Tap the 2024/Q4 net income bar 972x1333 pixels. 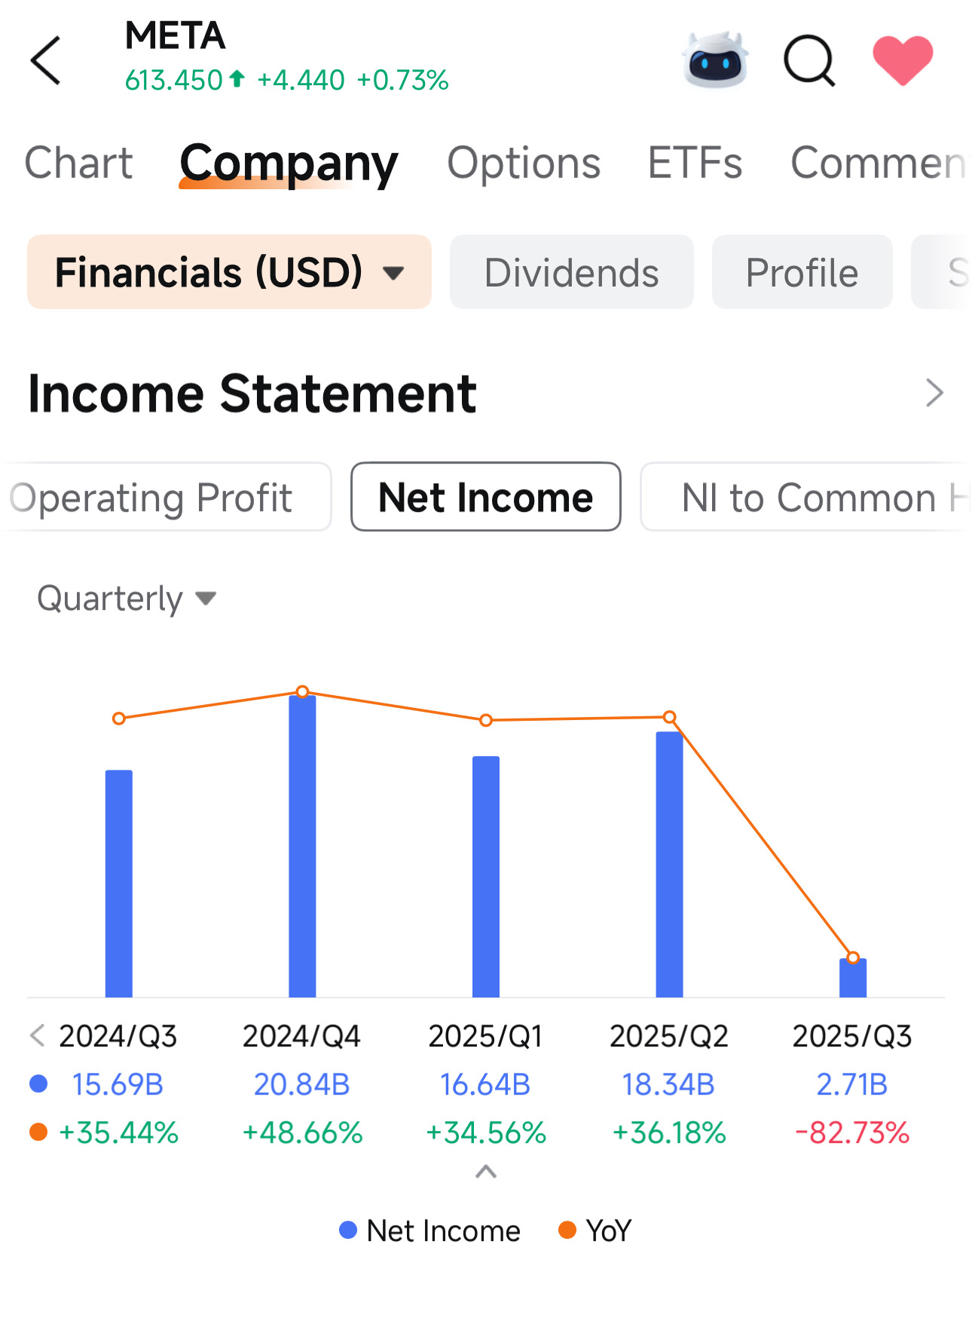(x=302, y=844)
